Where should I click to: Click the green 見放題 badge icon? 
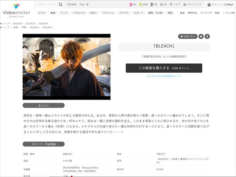[x=140, y=4]
